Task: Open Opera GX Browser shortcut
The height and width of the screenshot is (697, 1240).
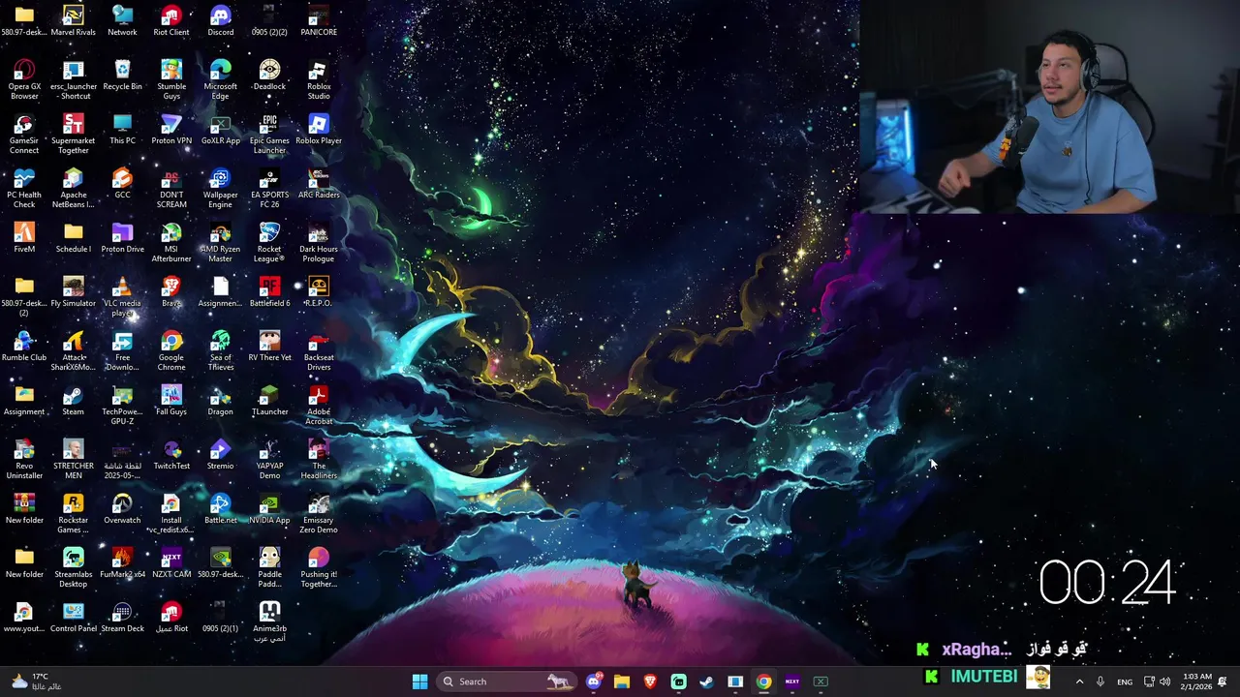Action: click(x=24, y=79)
